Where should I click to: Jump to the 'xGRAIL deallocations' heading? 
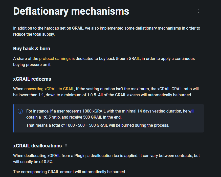(x=37, y=146)
